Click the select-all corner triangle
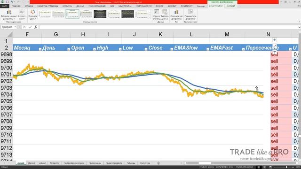301x169 pixels. (x=10, y=34)
